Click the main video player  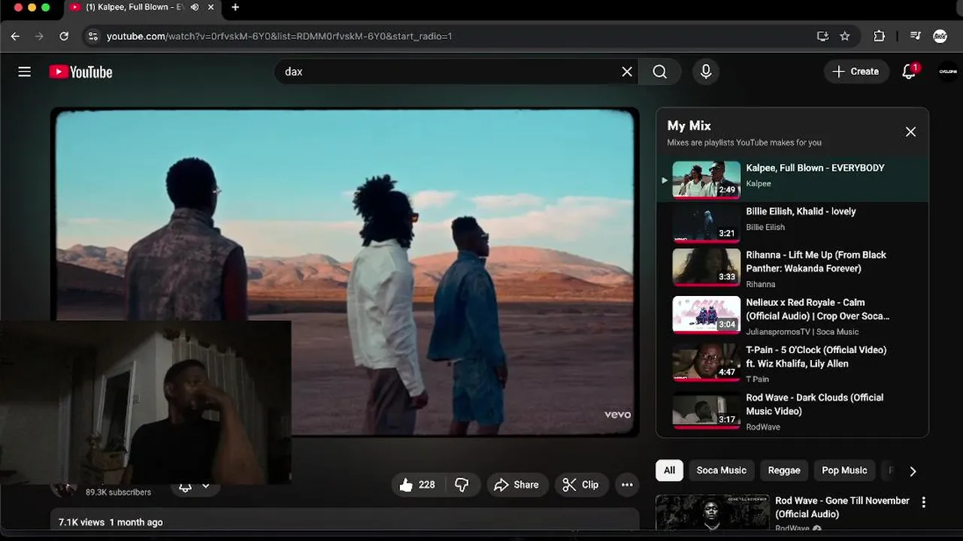pos(345,272)
